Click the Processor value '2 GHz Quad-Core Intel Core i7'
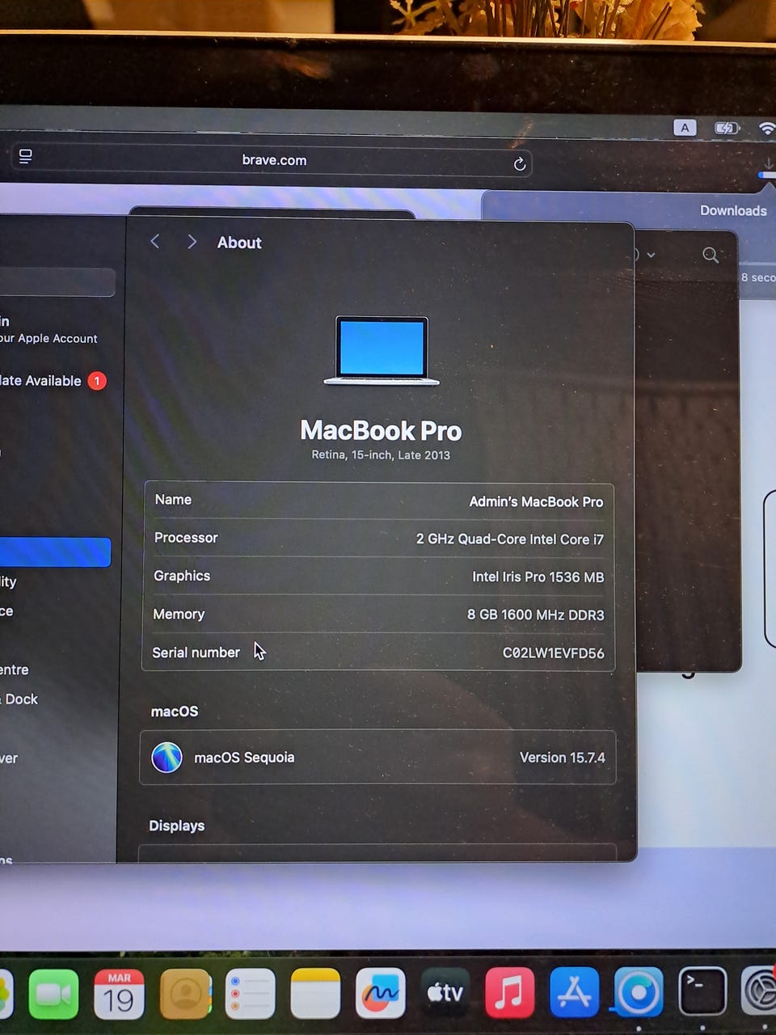Screen dimensions: 776x1035 (509, 539)
